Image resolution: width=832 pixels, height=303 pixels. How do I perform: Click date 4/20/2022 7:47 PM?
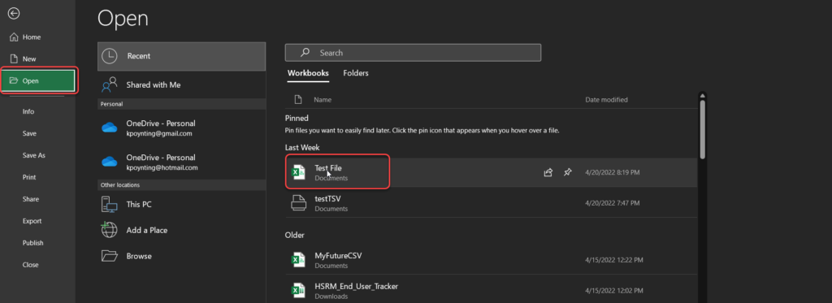point(613,203)
